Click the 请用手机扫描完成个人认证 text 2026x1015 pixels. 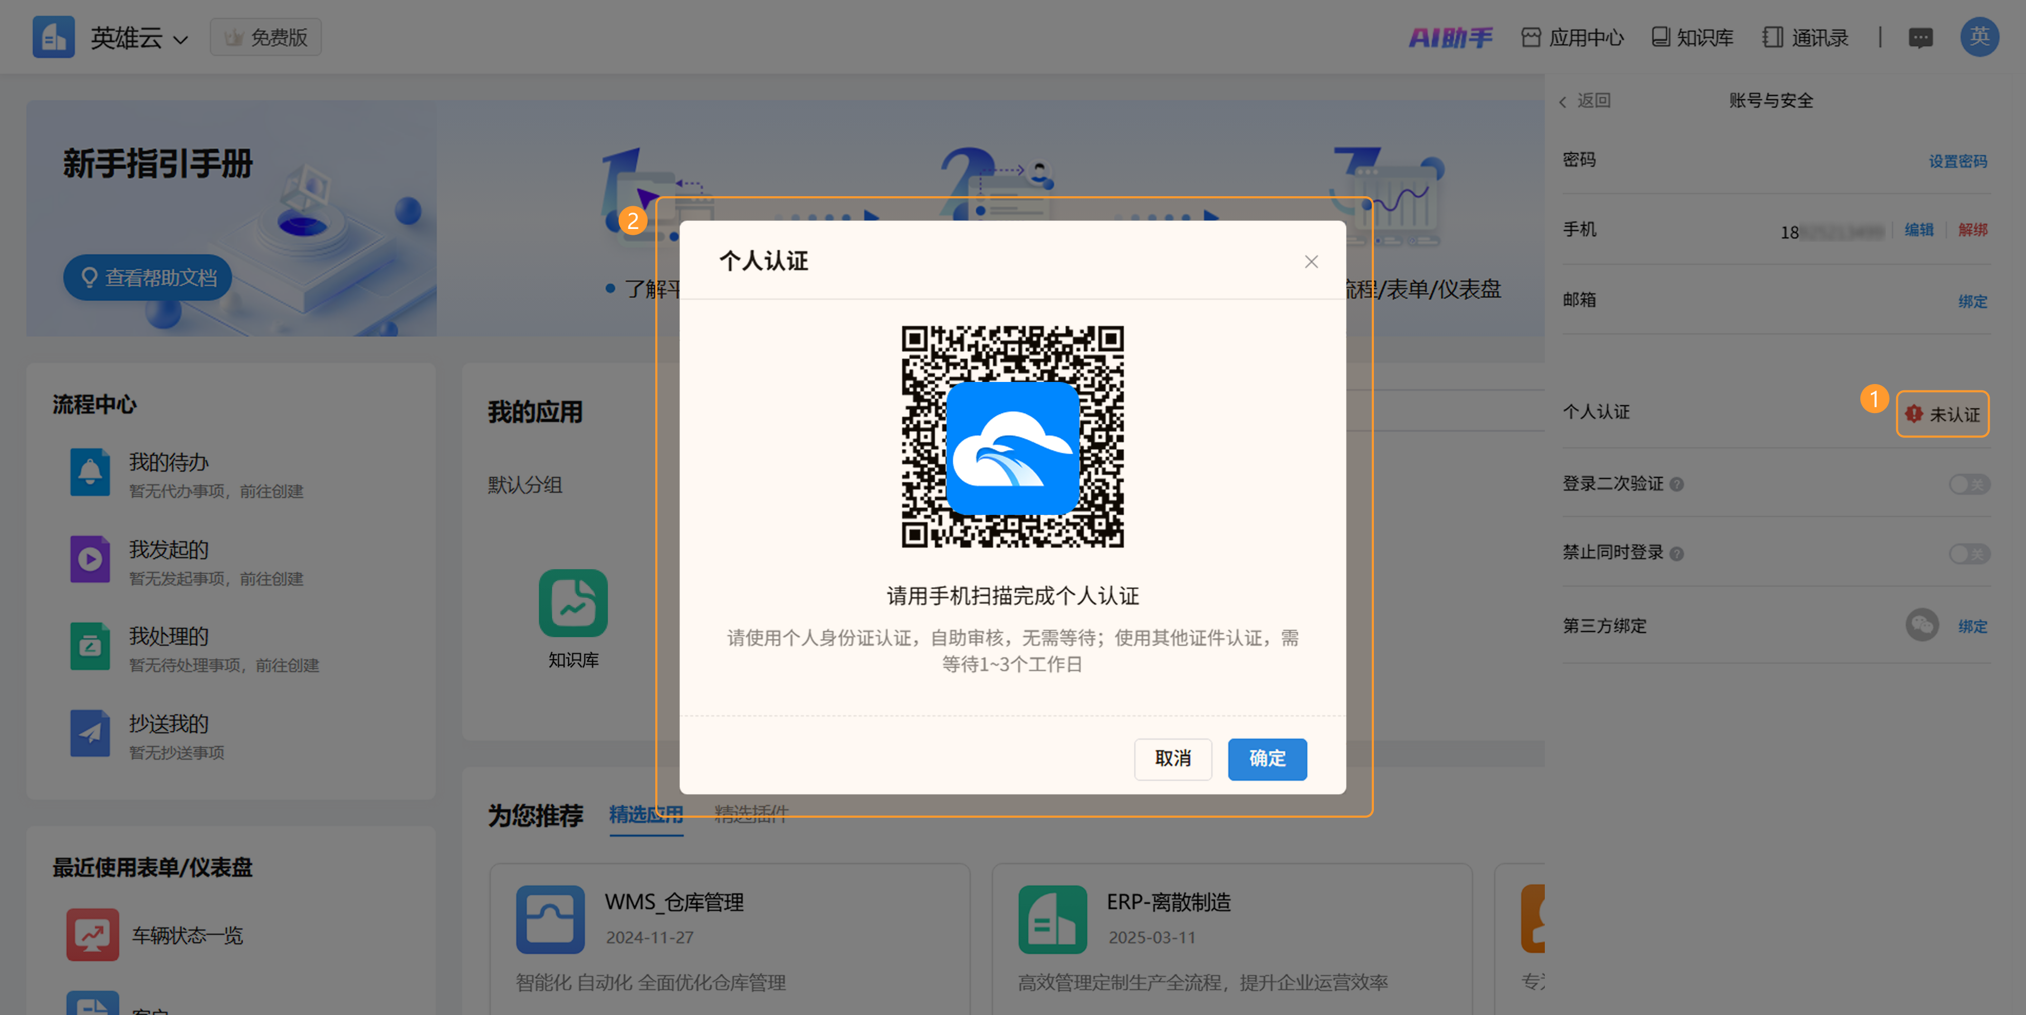coord(1012,596)
